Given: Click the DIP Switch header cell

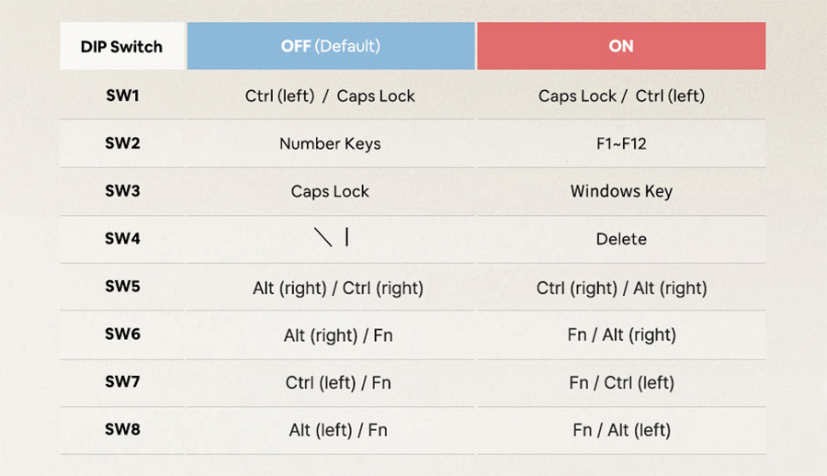Looking at the screenshot, I should [x=122, y=46].
